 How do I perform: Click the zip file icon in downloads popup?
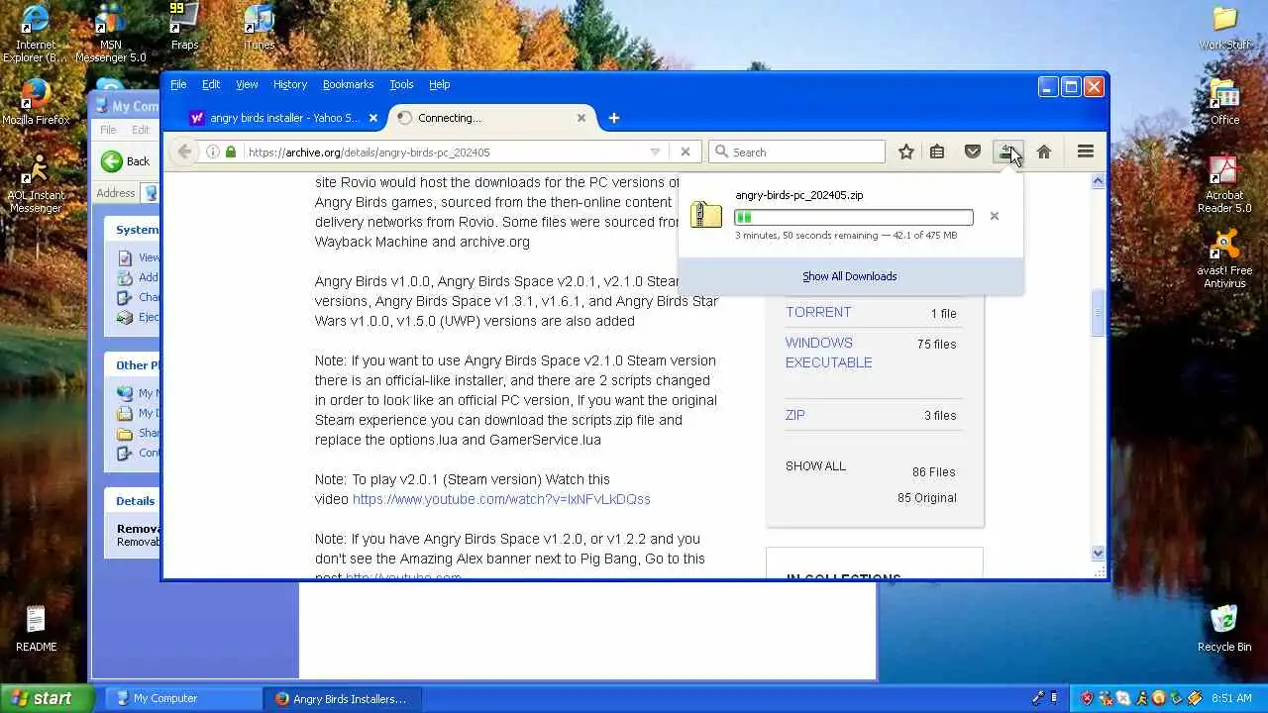[706, 215]
